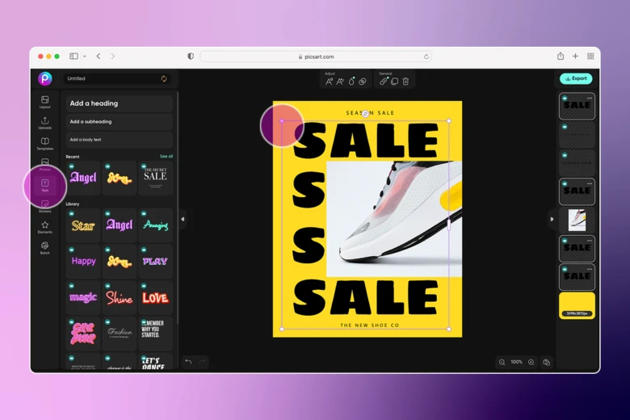Open the Layout panel in sidebar
Image resolution: width=630 pixels, height=420 pixels.
coord(45,102)
